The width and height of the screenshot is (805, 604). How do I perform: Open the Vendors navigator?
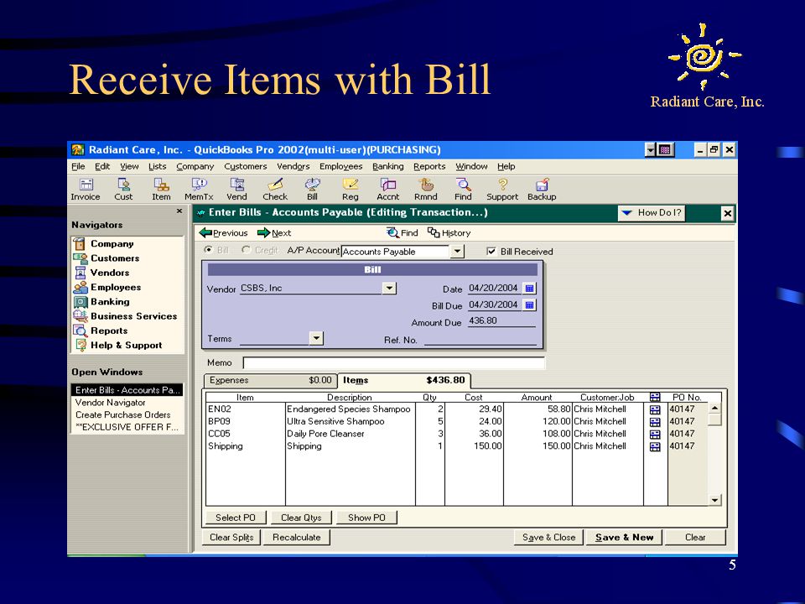click(101, 273)
